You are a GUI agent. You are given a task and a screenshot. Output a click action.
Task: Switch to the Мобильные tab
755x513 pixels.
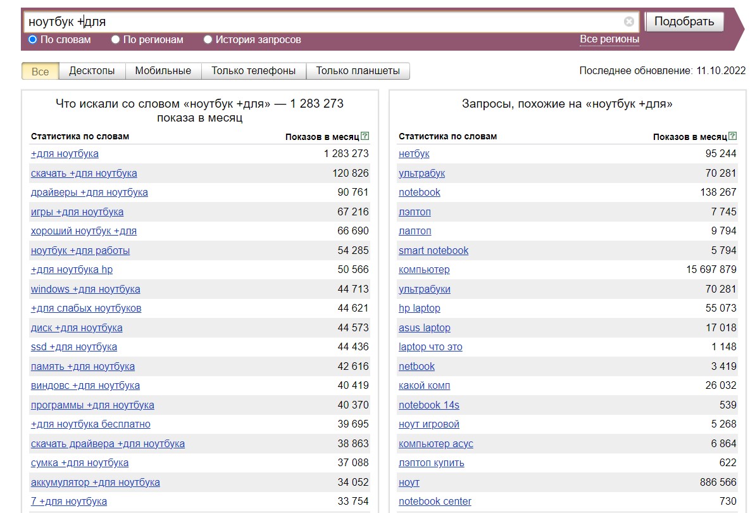(x=163, y=71)
